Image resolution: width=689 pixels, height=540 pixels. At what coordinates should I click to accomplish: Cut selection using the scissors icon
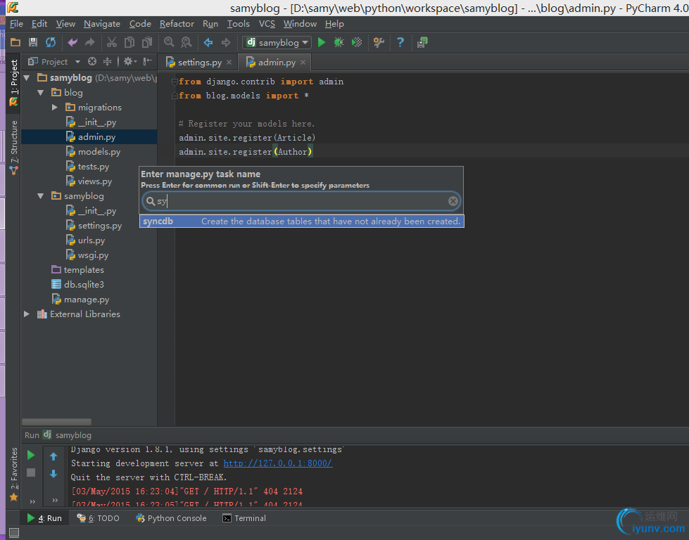coord(112,43)
